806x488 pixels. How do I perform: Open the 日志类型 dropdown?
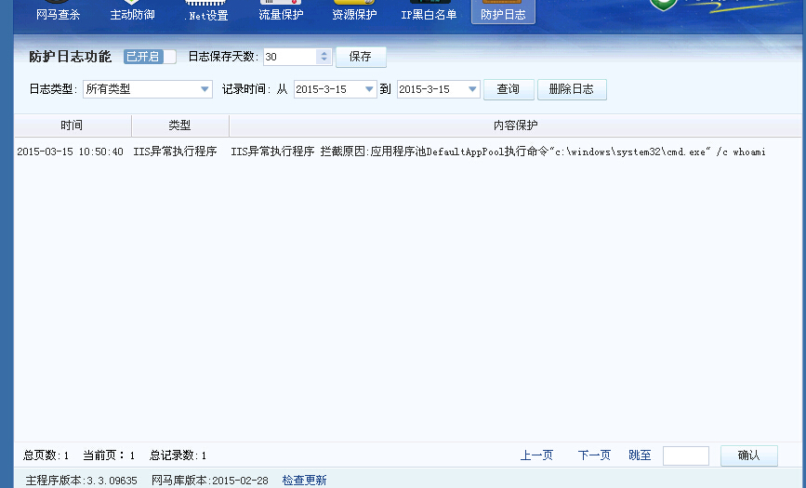[x=148, y=89]
